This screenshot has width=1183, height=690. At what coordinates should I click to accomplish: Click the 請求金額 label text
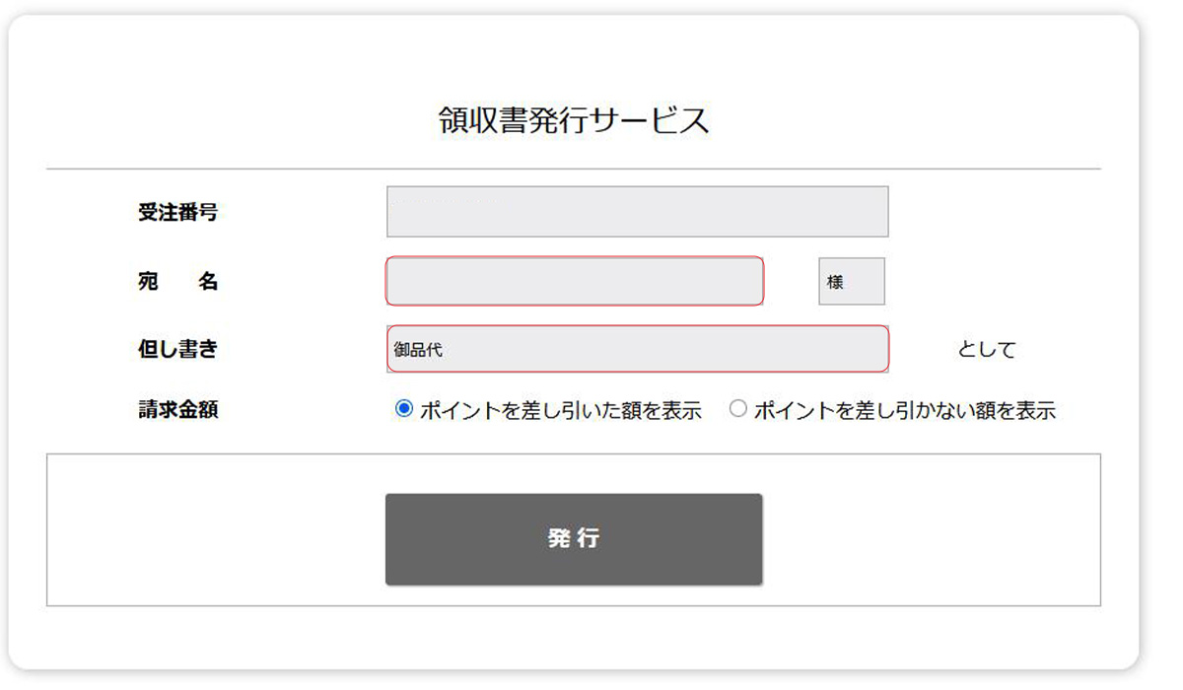tap(177, 410)
